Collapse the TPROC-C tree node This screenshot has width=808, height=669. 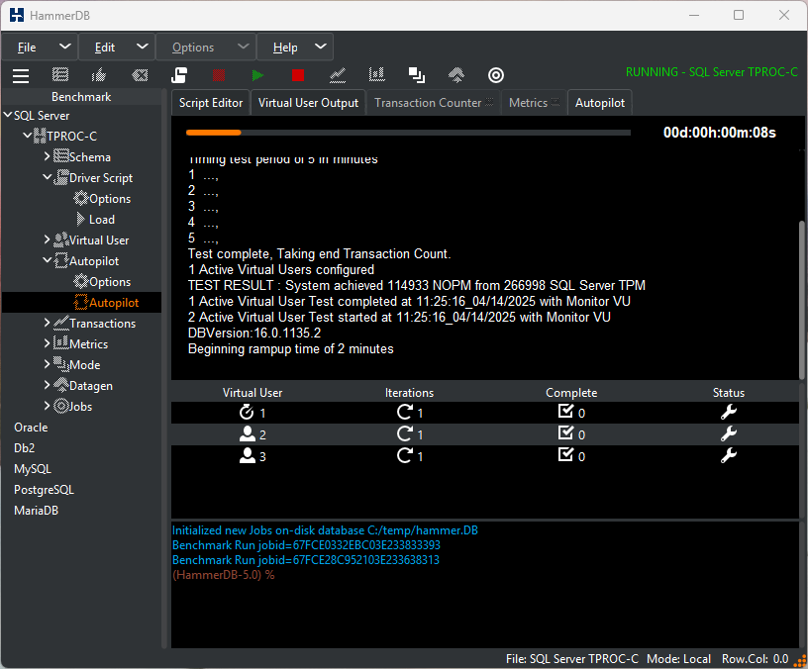click(28, 136)
